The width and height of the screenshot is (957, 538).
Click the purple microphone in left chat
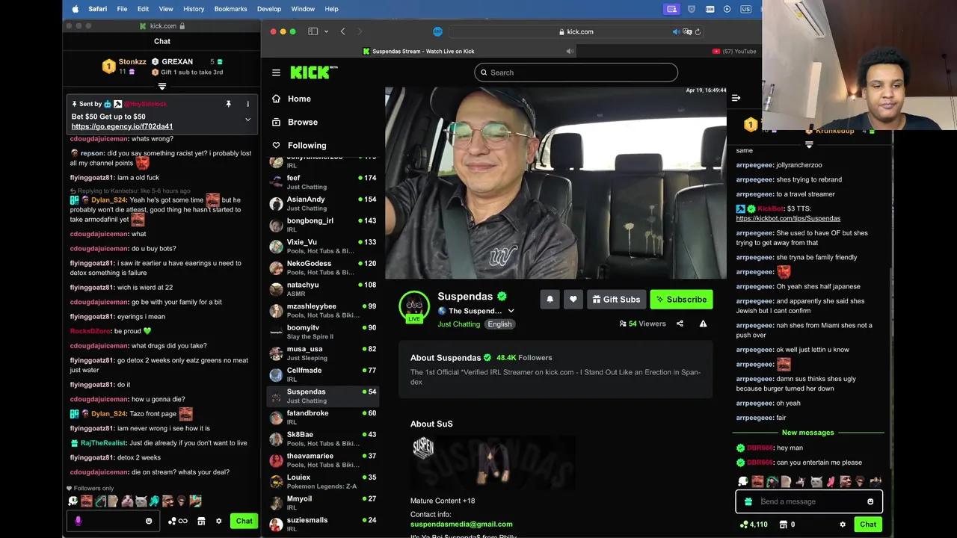[79, 521]
